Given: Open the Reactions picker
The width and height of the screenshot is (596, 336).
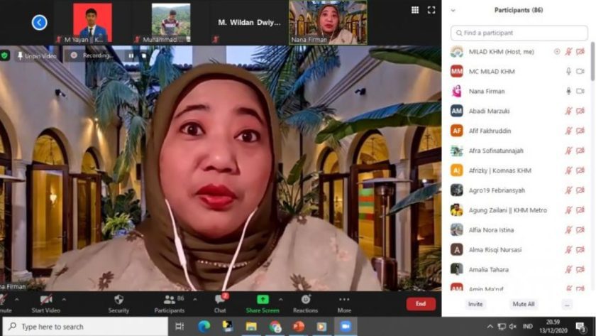Looking at the screenshot, I should (x=305, y=303).
